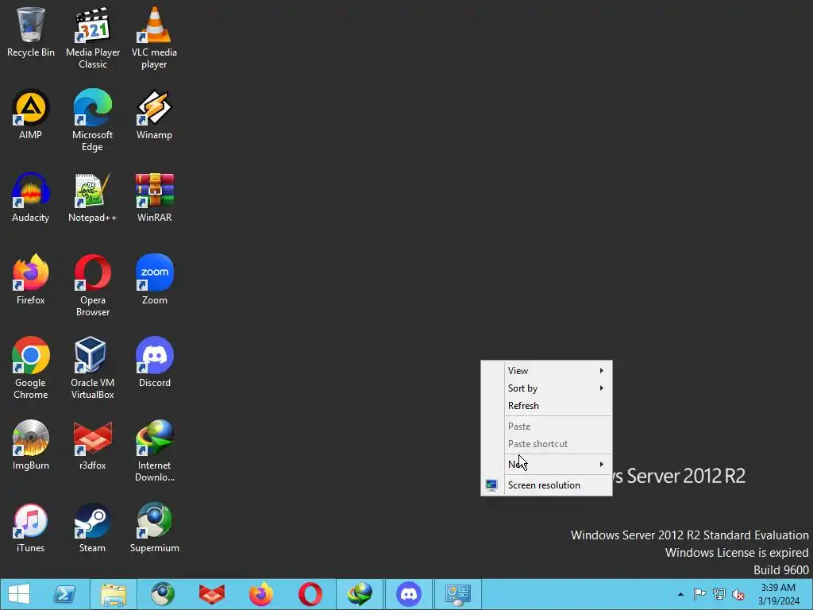The width and height of the screenshot is (813, 610).
Task: Select the Zoom desktop shortcut
Action: pos(154,280)
